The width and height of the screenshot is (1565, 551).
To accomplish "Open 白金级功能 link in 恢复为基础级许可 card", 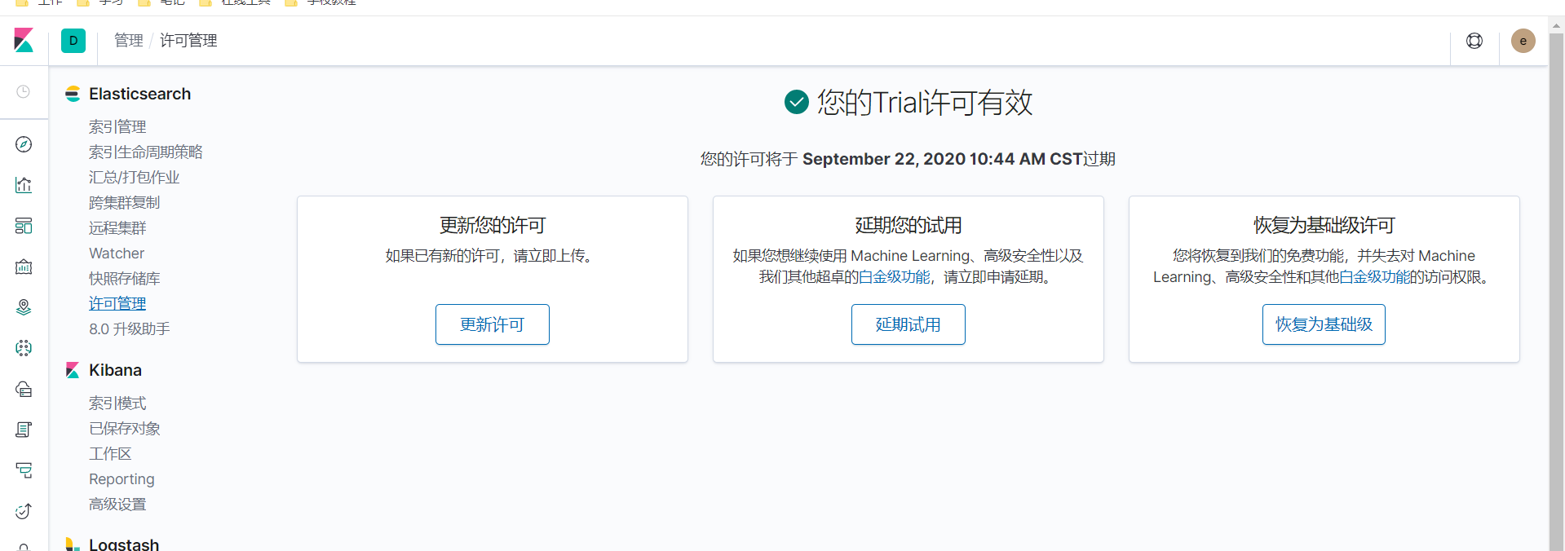I will [1375, 277].
